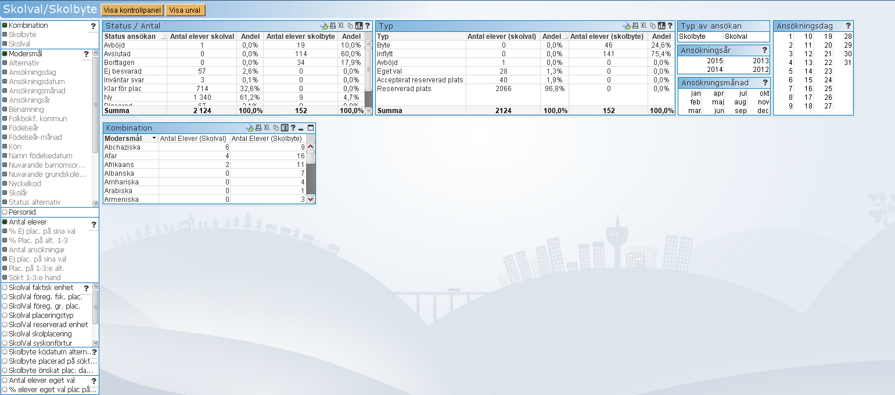Open the Modersmål column dropdown arrow
Viewport: 895px width, 395px height.
pyautogui.click(x=154, y=139)
